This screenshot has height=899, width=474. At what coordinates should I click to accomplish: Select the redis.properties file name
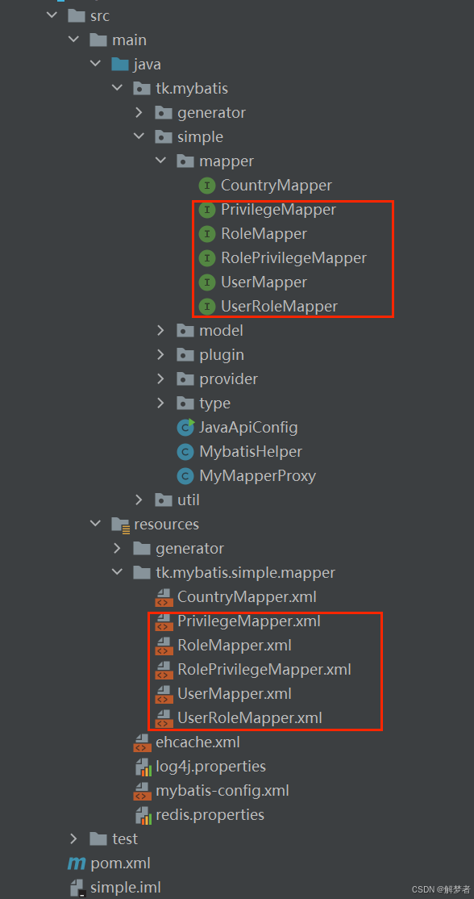tap(210, 814)
